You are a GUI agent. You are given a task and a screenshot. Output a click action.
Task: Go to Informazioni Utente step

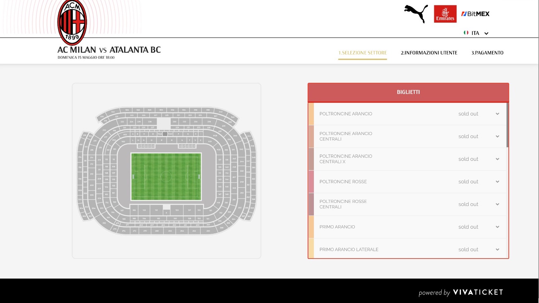point(429,53)
